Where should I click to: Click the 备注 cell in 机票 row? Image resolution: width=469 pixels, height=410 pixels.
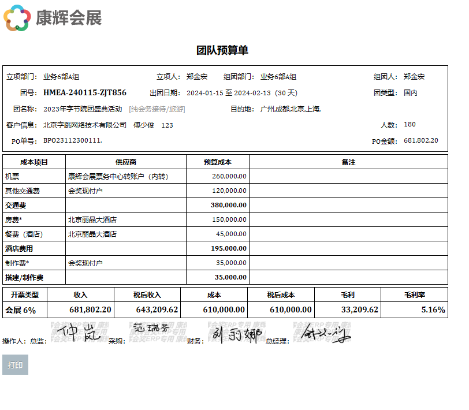point(348,176)
